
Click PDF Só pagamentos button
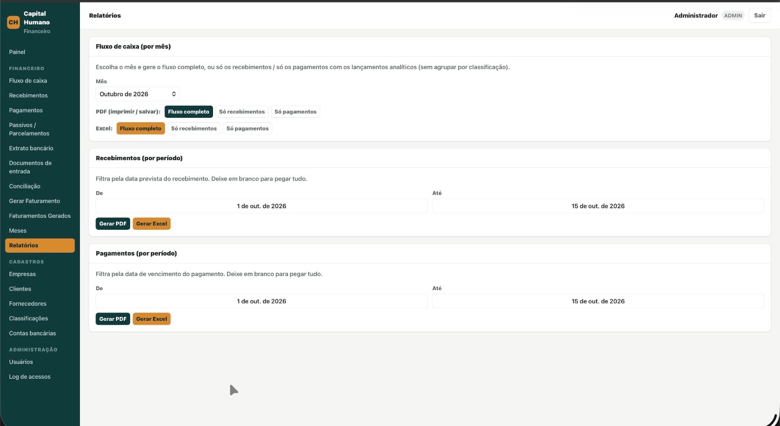tap(295, 111)
